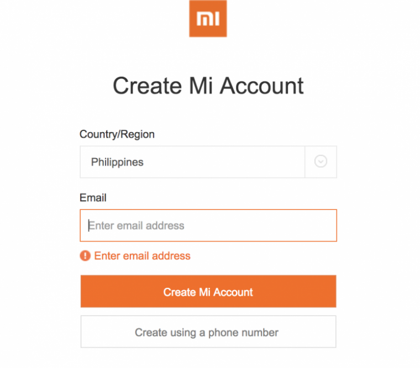Image resolution: width=420 pixels, height=368 pixels.
Task: Click the red exclamation error icon
Action: (x=85, y=256)
